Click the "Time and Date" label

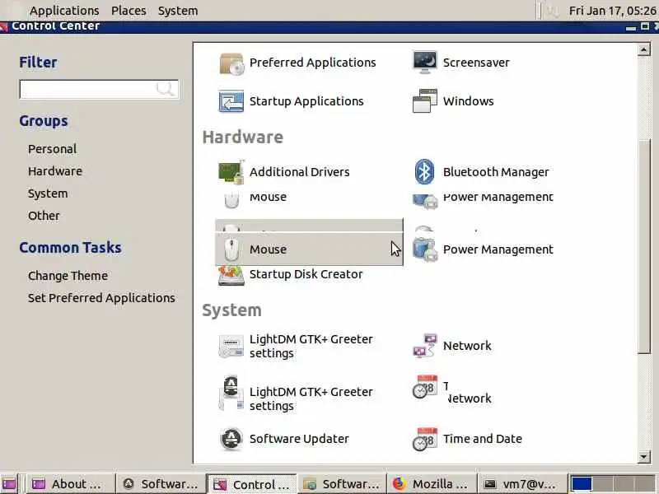pos(483,439)
